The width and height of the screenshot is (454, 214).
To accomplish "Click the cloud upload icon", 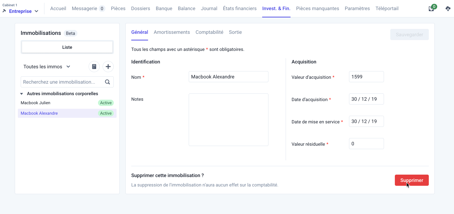I will [448, 9].
